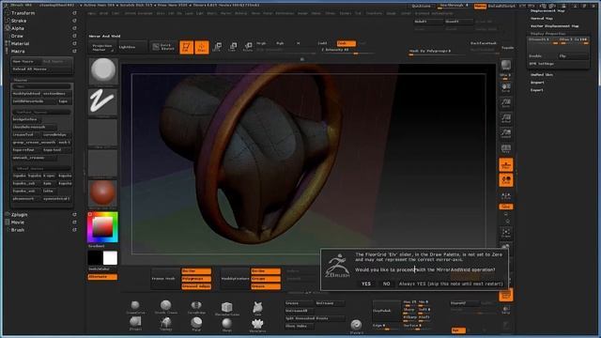The image size is (601, 338).
Task: Select the Pinch spiral brush icon
Action: (356, 326)
